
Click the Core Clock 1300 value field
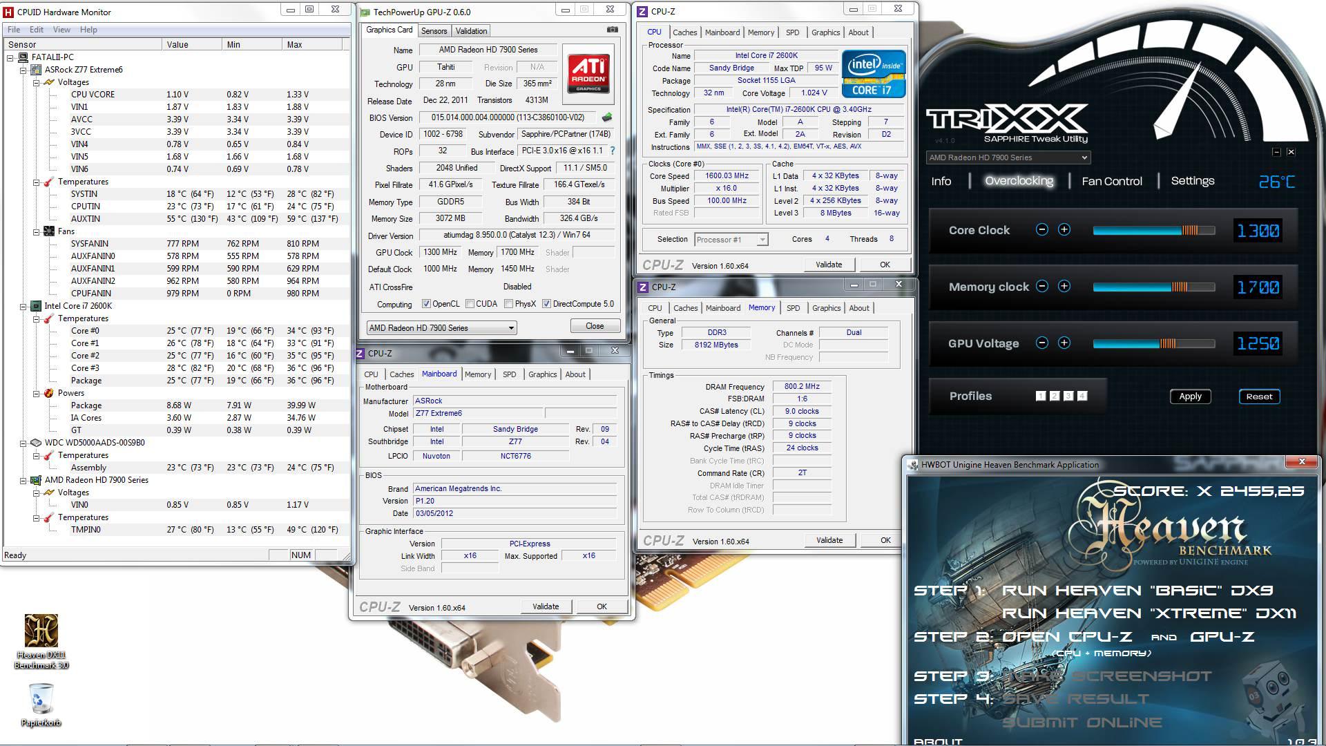[1258, 231]
